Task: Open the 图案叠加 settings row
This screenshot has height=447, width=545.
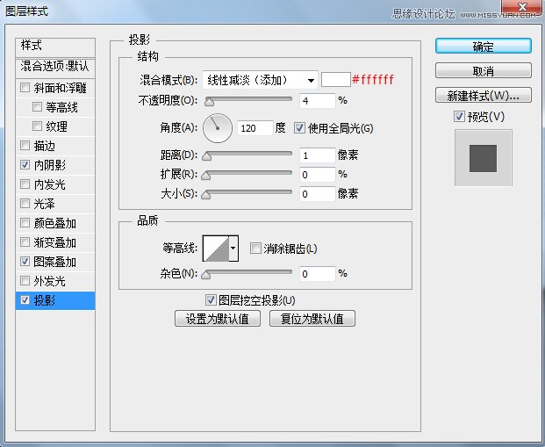Action: pyautogui.click(x=55, y=262)
